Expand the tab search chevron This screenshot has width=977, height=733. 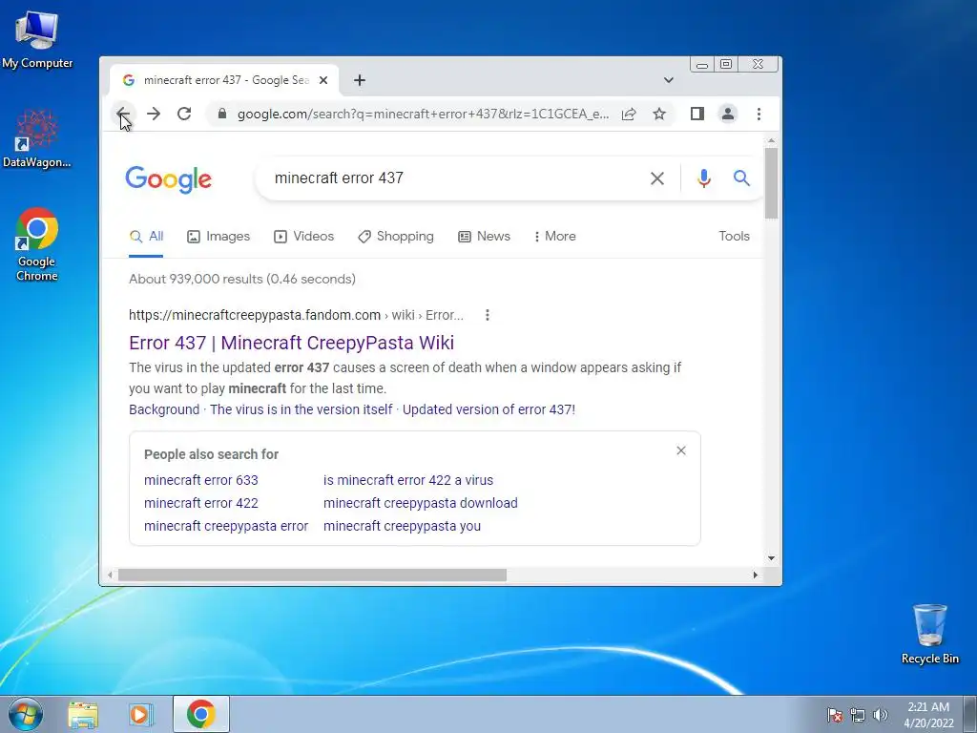click(669, 80)
